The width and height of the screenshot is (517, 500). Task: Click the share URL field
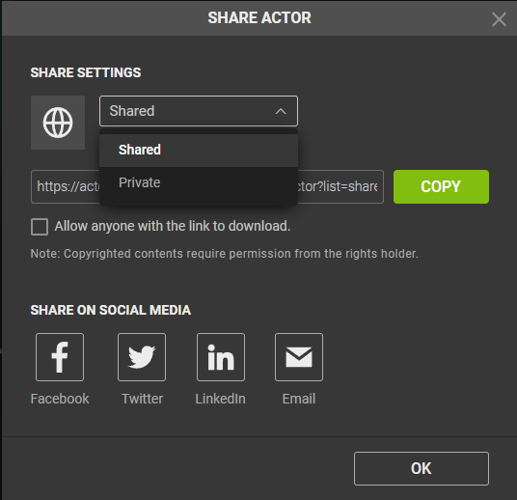207,187
